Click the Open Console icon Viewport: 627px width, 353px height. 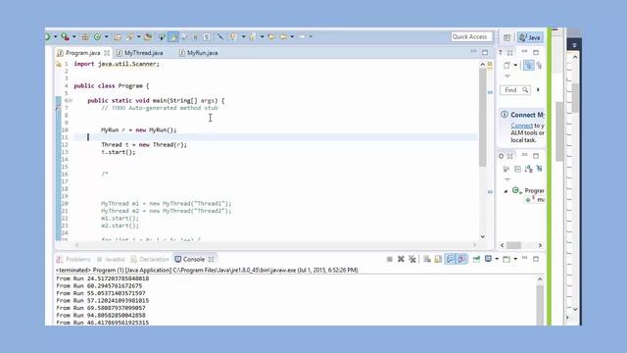pos(506,259)
